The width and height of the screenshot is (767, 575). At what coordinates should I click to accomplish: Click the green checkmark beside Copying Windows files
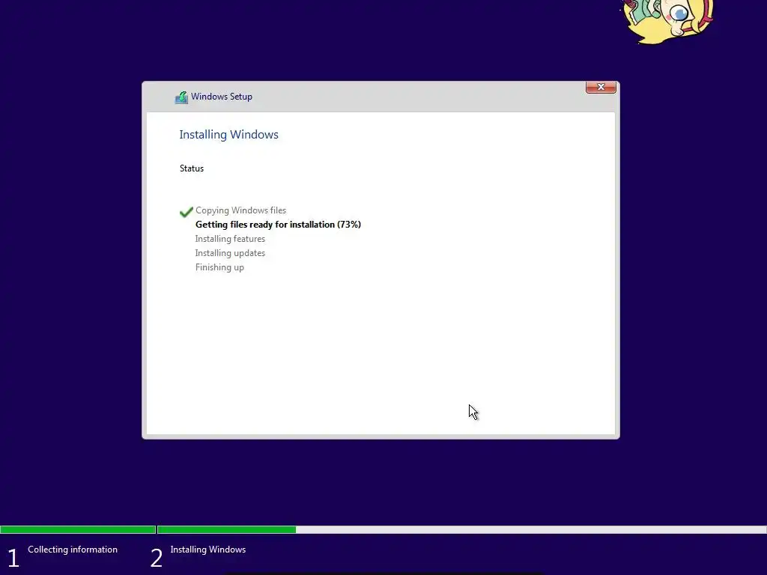[x=187, y=212]
